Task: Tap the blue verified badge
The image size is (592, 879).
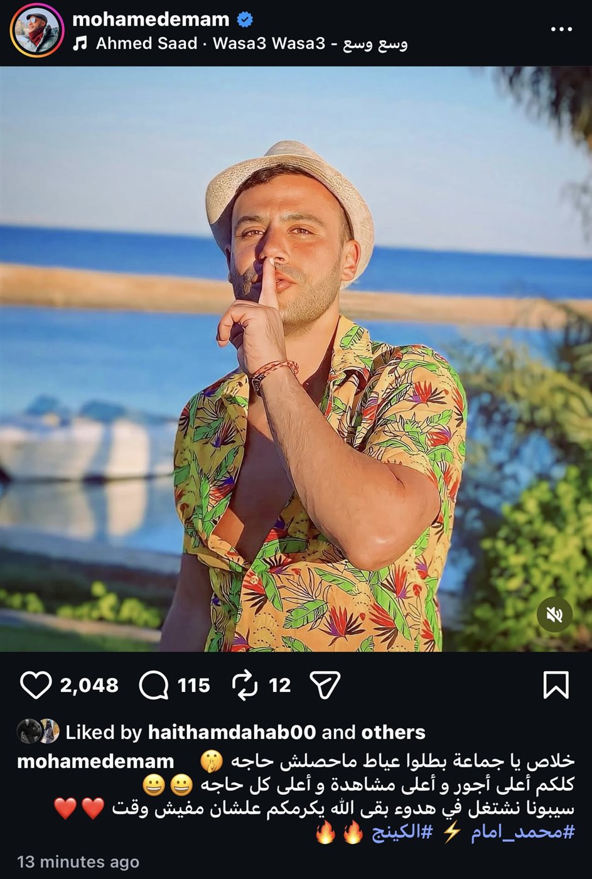Action: [x=245, y=20]
